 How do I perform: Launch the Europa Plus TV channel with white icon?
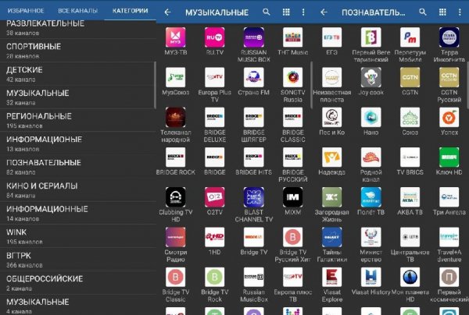click(x=214, y=77)
